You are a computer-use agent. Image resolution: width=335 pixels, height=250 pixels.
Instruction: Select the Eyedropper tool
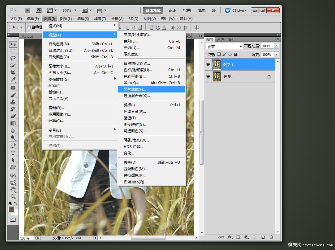pos(13,80)
